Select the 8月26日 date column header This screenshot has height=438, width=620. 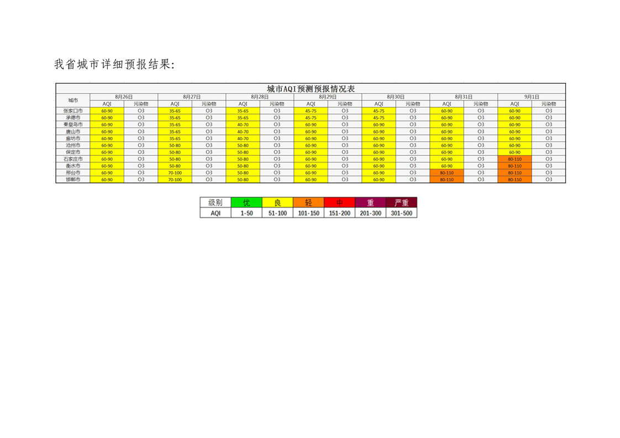[124, 97]
